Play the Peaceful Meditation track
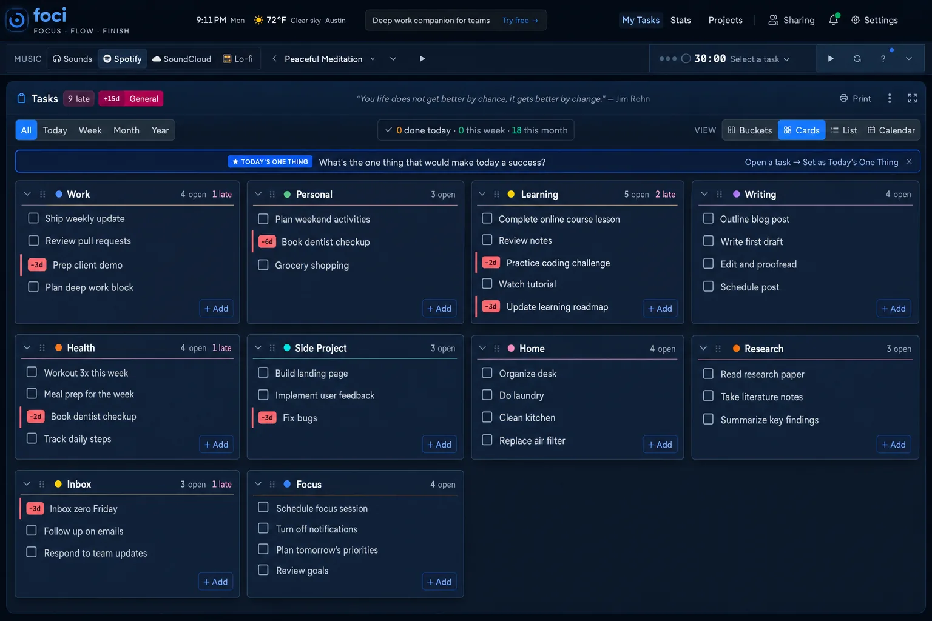The width and height of the screenshot is (932, 621). click(x=422, y=59)
